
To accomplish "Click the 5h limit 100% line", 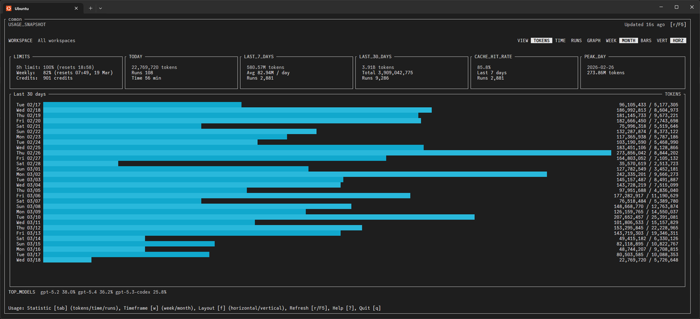I will pyautogui.click(x=55, y=67).
